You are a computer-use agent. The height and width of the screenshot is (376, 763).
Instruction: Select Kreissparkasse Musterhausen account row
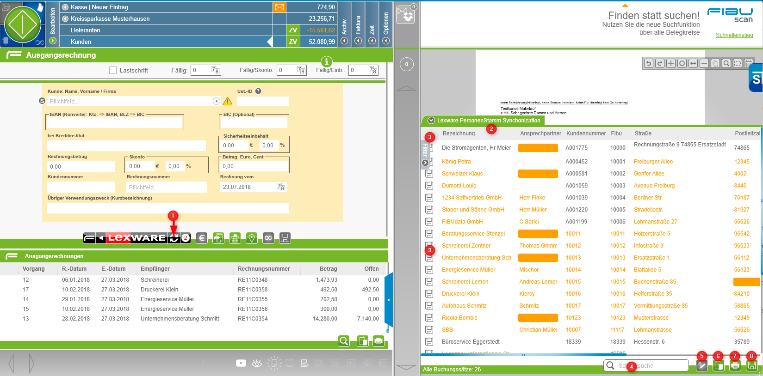click(x=167, y=18)
